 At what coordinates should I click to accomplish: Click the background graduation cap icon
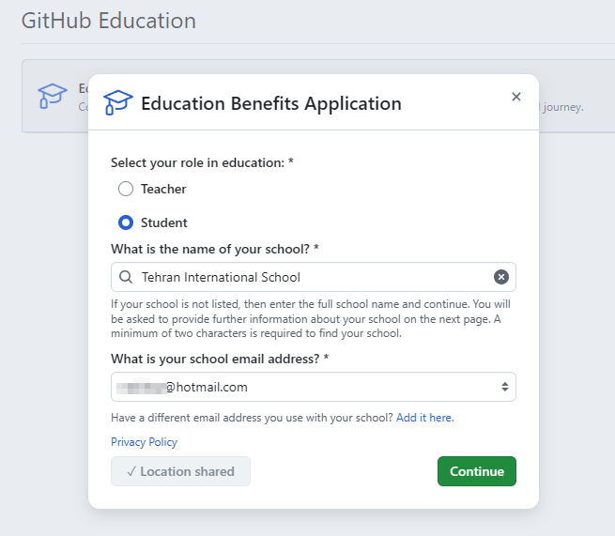pyautogui.click(x=53, y=95)
